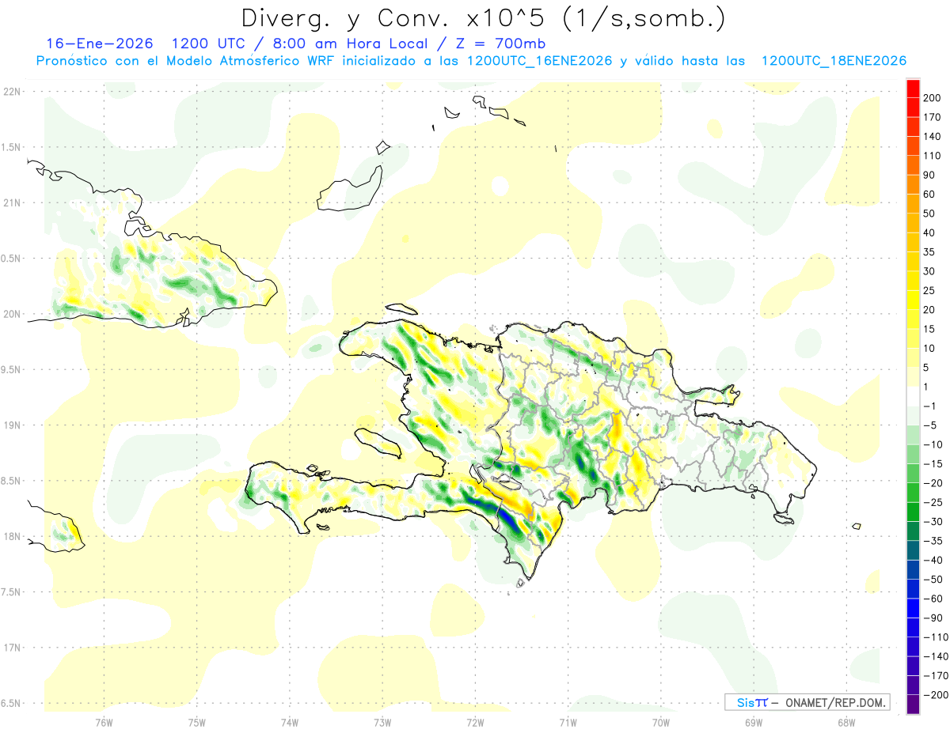Click the green swatch between -20 and -25
950x733 pixels.
tap(913, 493)
